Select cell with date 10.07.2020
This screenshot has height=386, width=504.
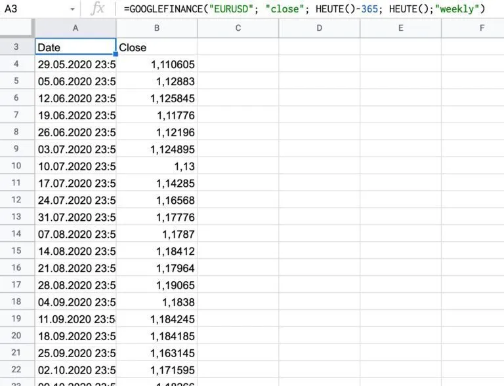coord(75,166)
